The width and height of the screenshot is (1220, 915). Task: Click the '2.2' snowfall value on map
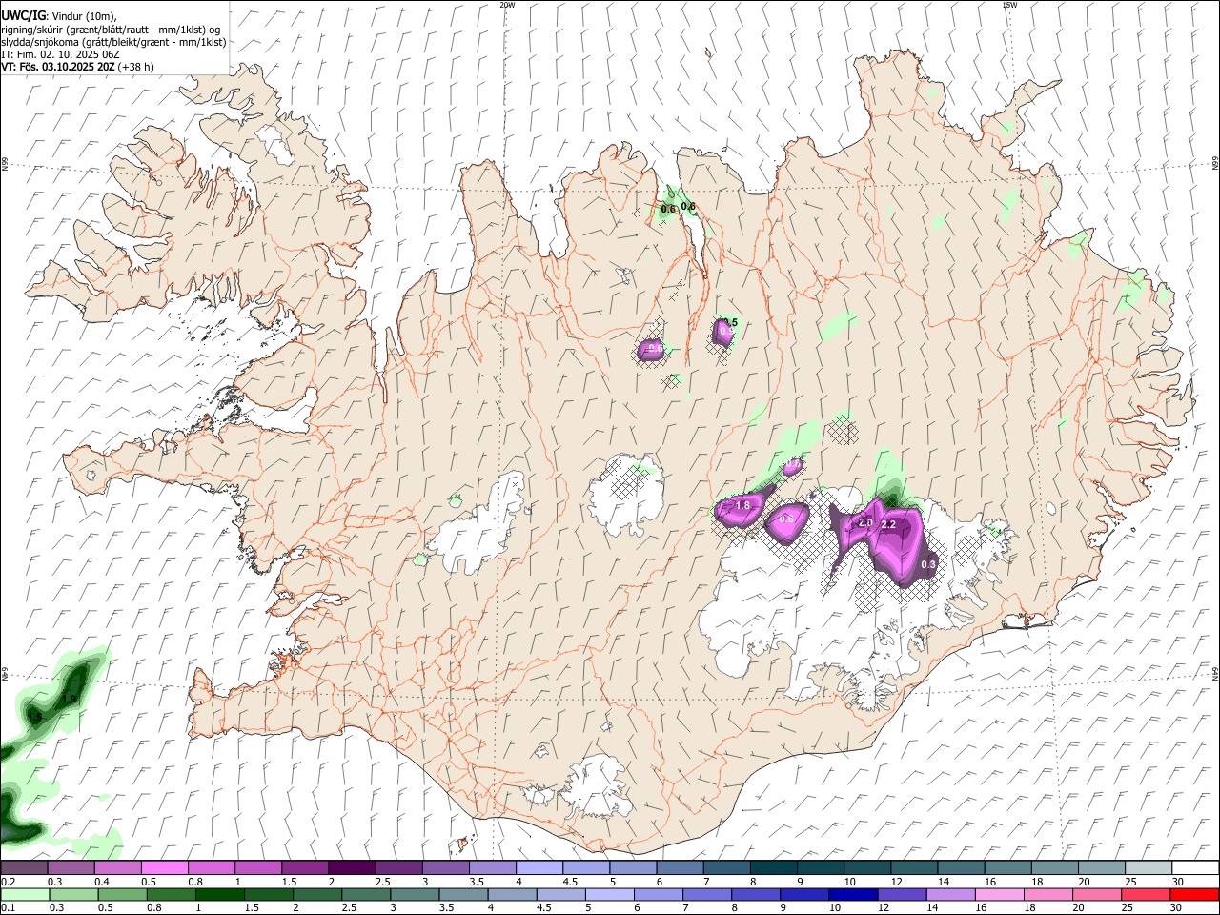pyautogui.click(x=888, y=525)
